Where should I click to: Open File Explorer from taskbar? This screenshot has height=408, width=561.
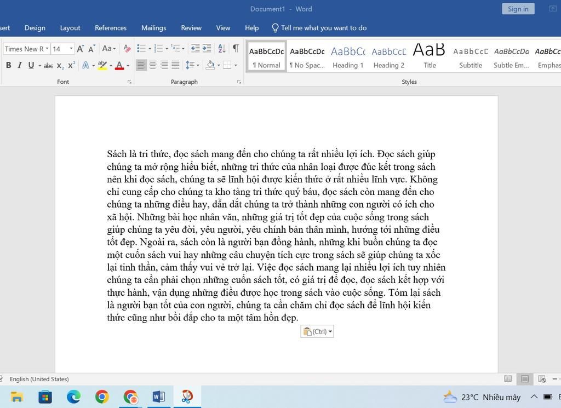[16, 397]
